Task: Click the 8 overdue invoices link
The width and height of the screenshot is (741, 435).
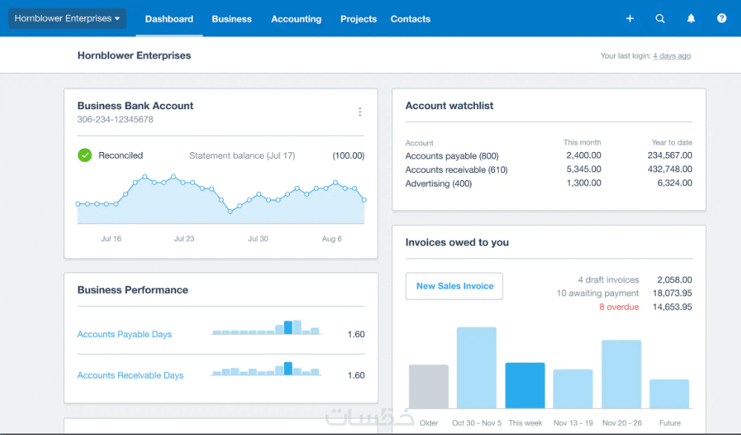Action: click(x=618, y=307)
